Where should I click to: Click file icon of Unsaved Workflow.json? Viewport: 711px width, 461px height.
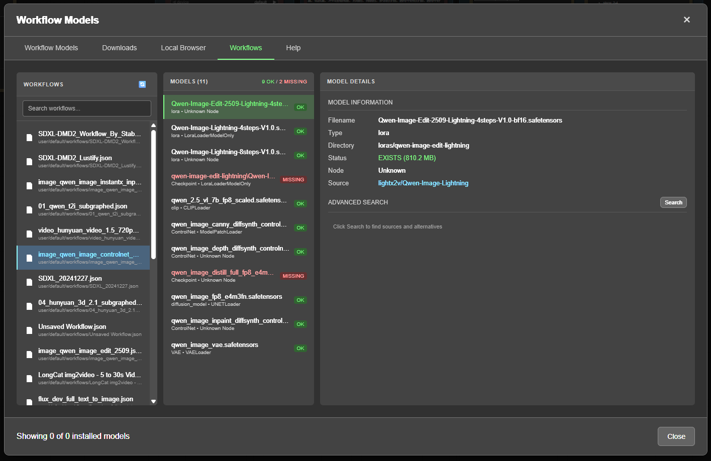(29, 330)
